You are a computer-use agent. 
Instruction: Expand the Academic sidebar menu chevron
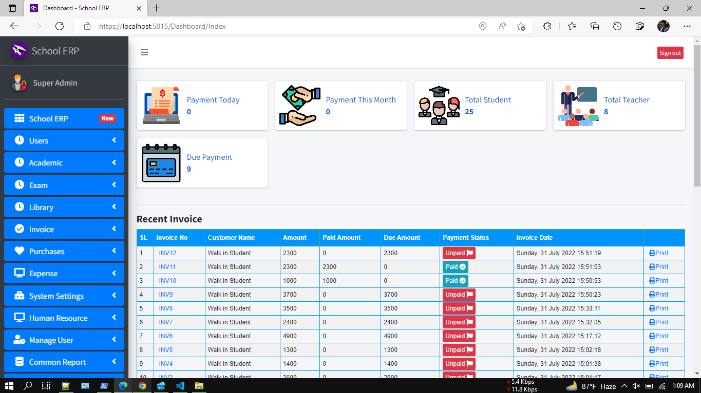pyautogui.click(x=114, y=162)
